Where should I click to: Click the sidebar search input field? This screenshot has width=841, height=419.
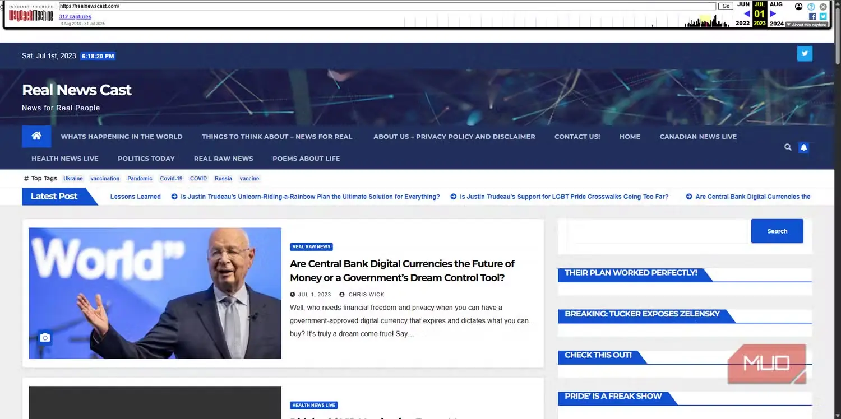(658, 231)
